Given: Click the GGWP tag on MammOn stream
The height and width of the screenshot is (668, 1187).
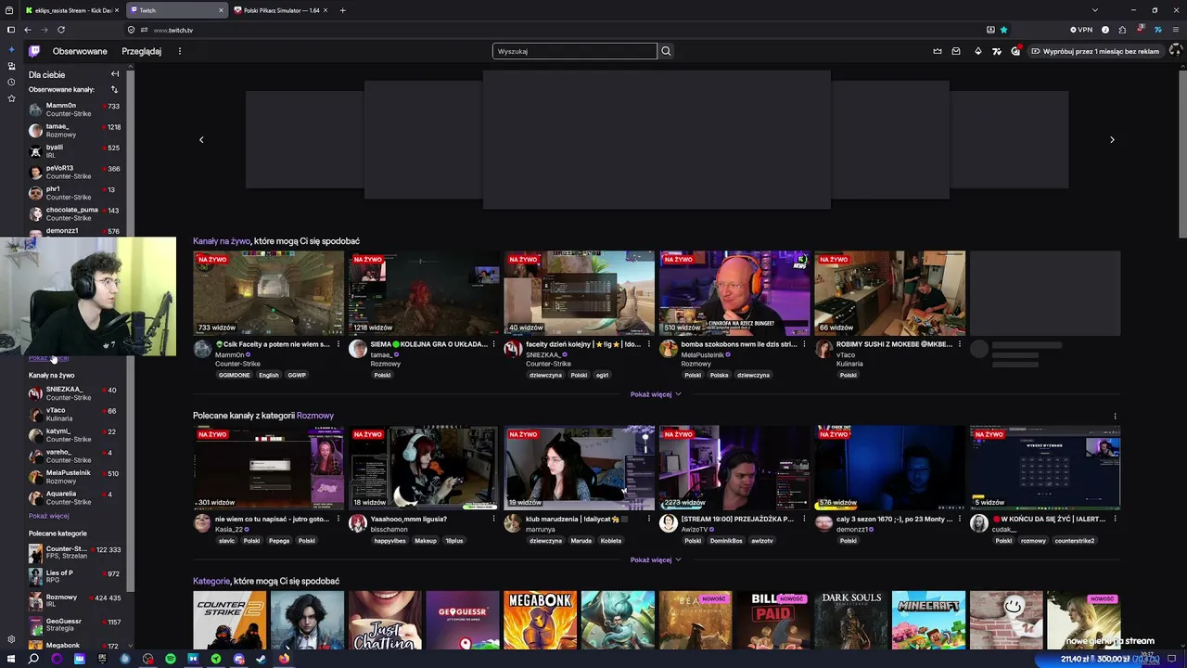Looking at the screenshot, I should 297,375.
